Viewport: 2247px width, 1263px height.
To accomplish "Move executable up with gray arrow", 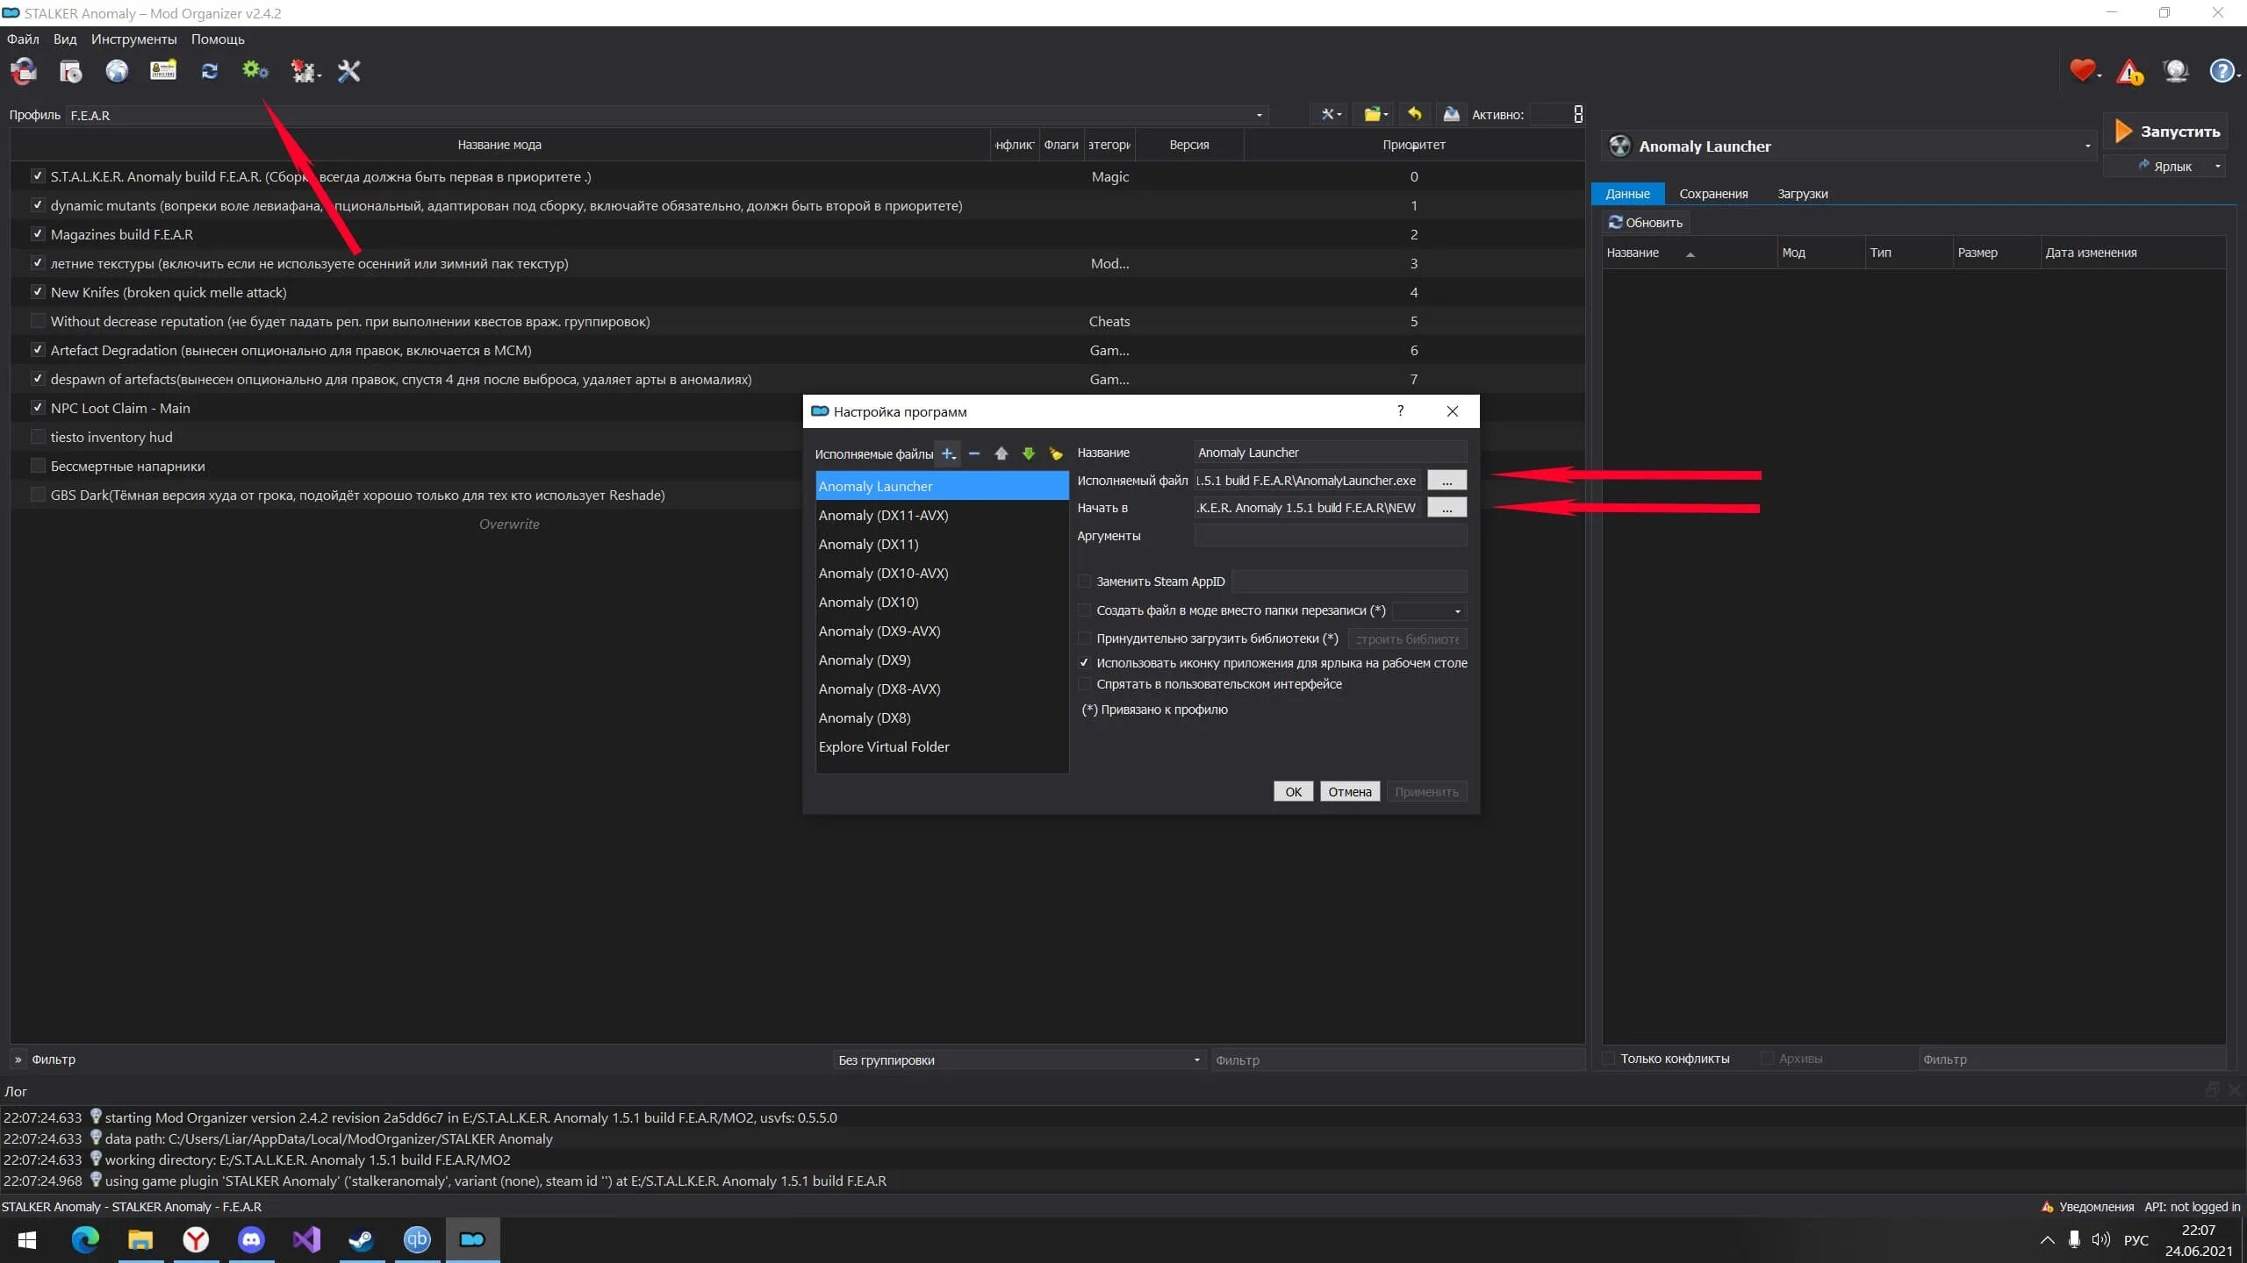I will pos(1001,453).
